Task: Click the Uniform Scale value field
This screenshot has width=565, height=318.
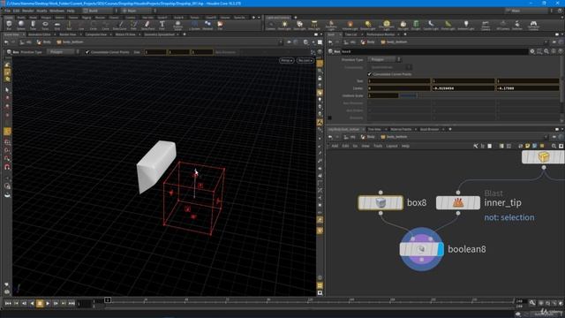Action: click(x=382, y=95)
